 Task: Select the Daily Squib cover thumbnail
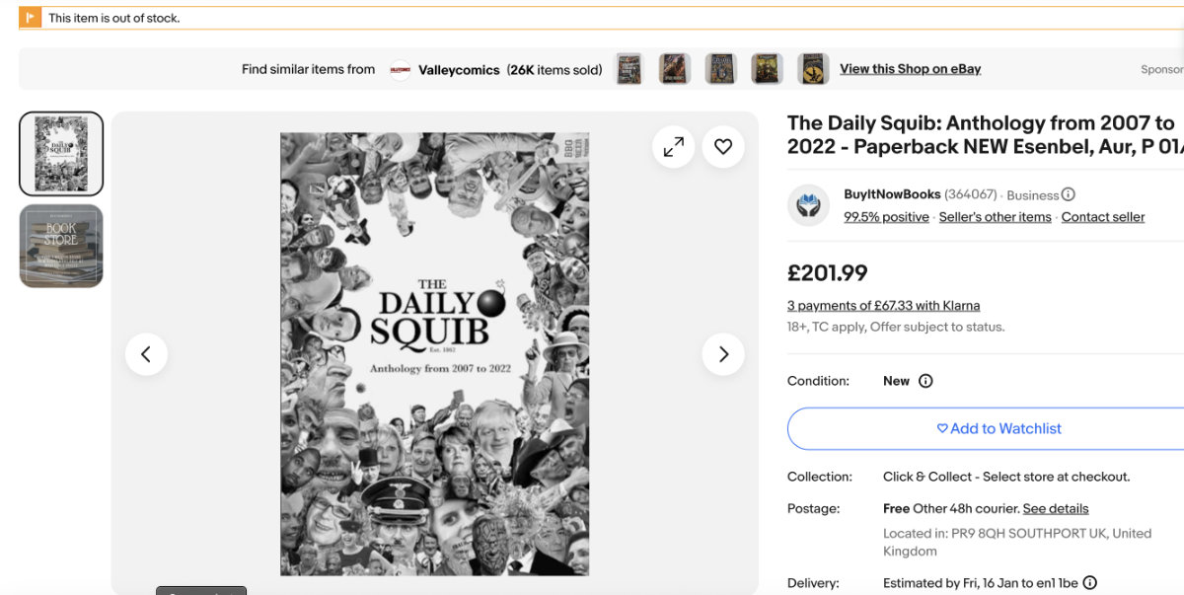coord(61,154)
